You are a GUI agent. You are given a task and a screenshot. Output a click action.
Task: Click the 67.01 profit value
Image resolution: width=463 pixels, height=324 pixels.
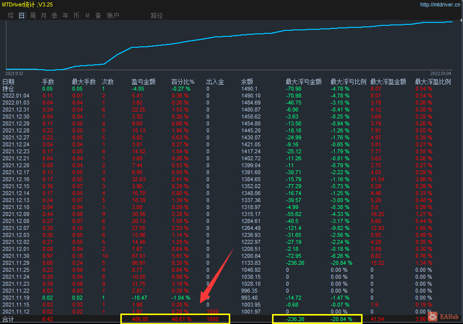(x=138, y=256)
